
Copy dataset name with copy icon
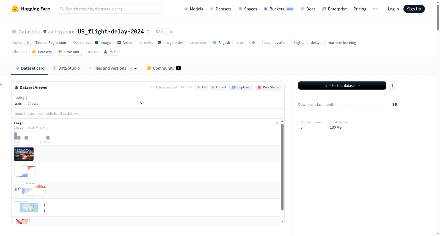(148, 32)
